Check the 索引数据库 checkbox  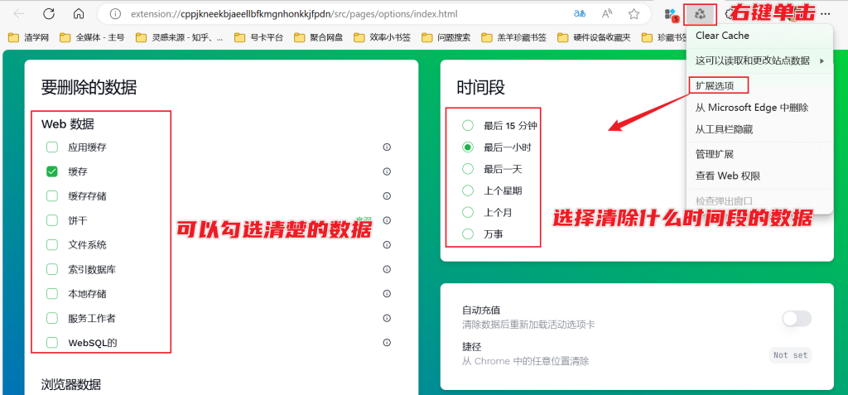(52, 269)
